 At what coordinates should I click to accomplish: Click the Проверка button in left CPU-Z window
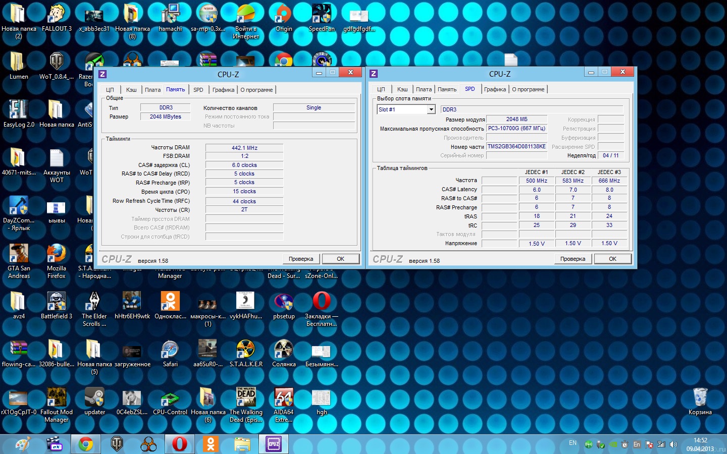tap(301, 259)
